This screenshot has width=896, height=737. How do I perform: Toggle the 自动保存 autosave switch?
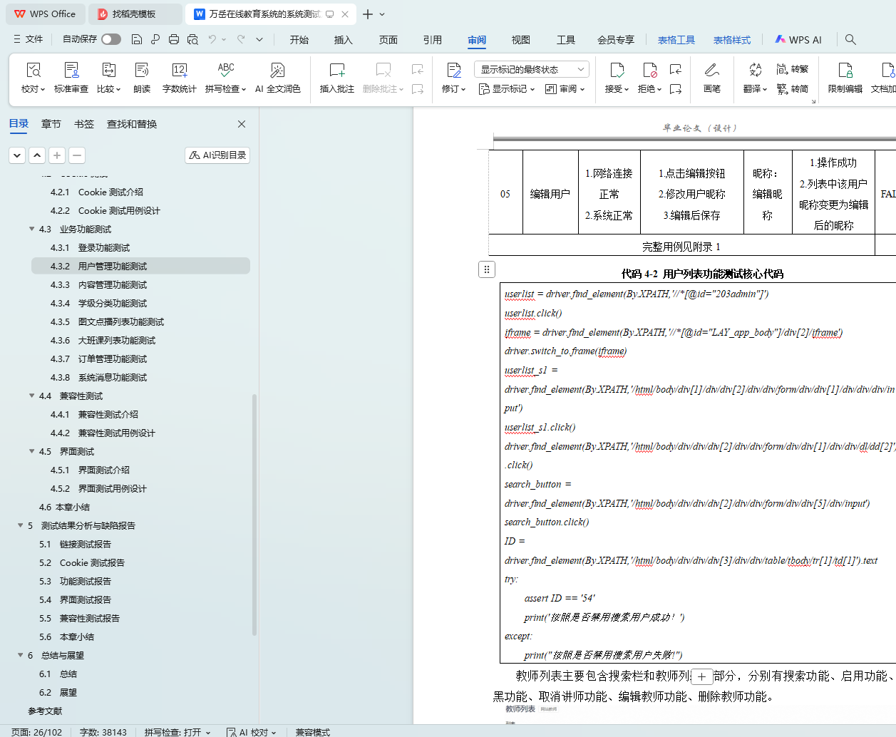coord(110,39)
